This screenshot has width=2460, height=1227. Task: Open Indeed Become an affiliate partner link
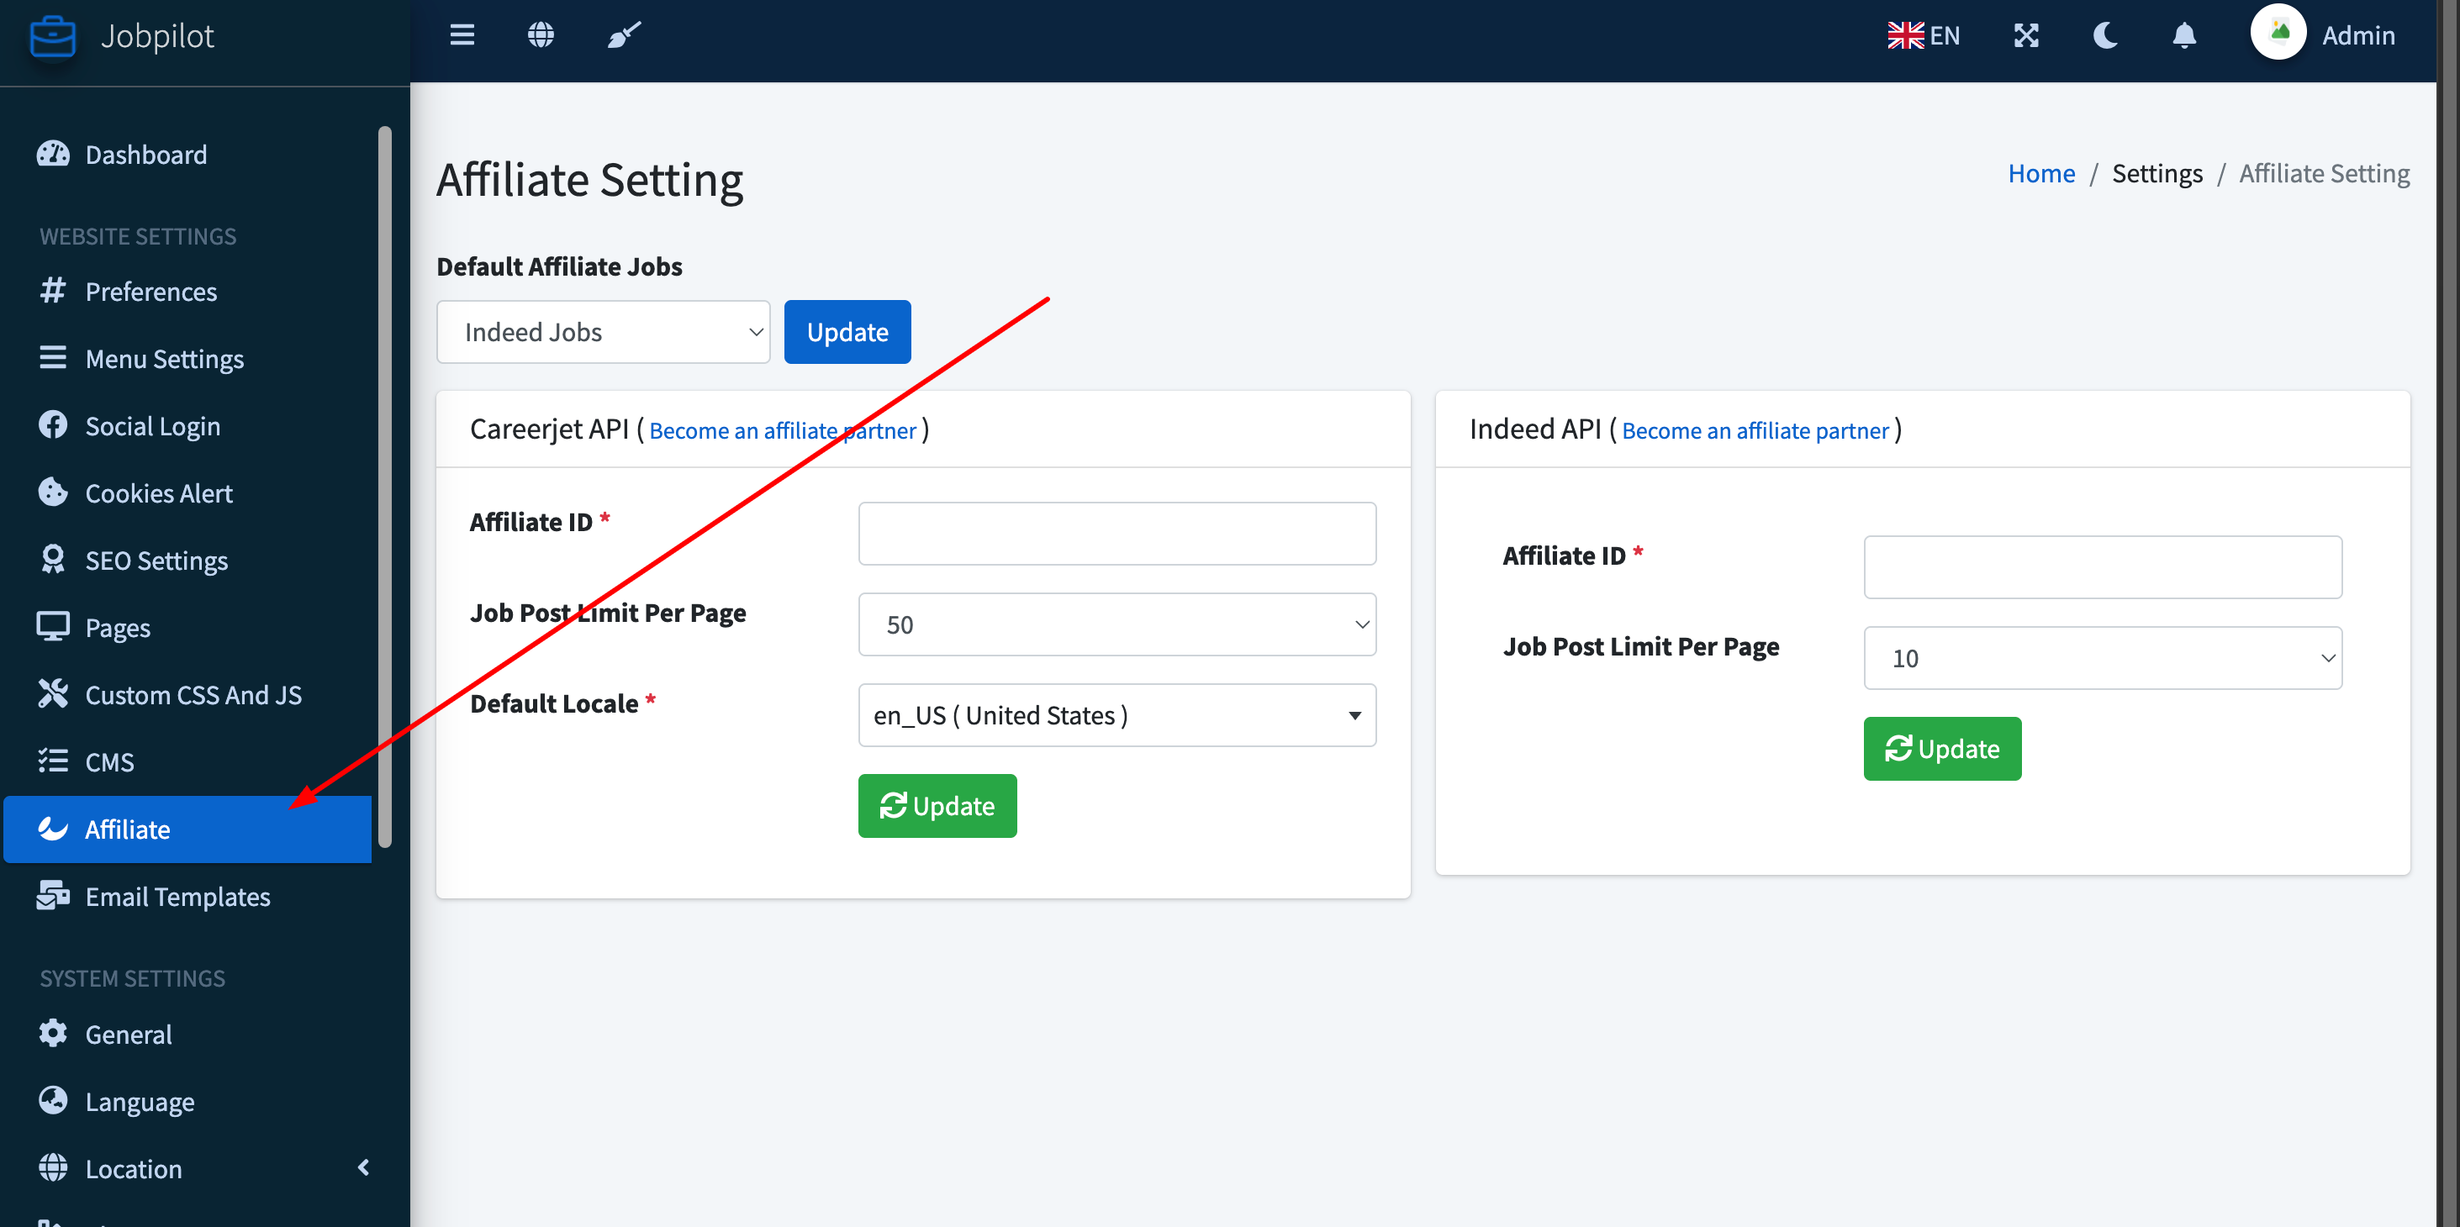coord(1755,430)
